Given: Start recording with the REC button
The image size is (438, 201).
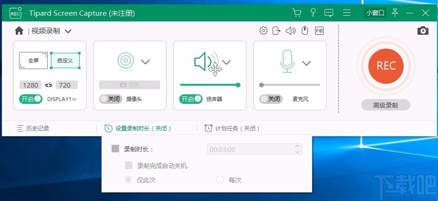Looking at the screenshot, I should pos(386,66).
